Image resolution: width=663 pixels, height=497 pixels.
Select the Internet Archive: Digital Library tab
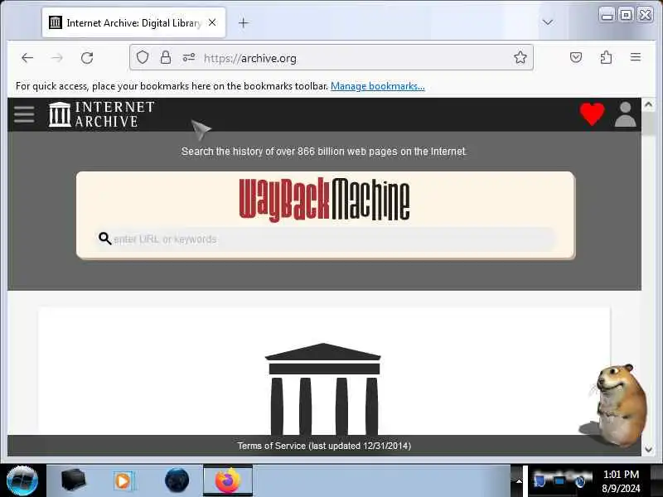click(x=133, y=23)
